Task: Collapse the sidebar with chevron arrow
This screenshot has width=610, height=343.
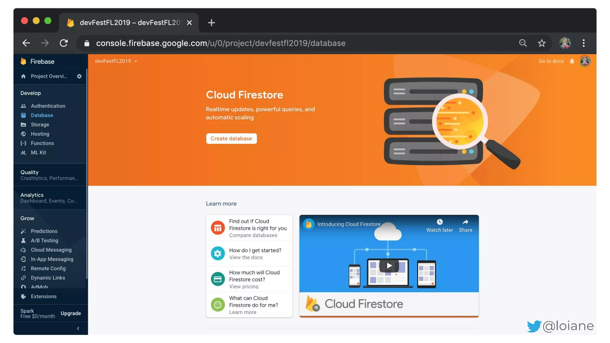Action: (78, 328)
